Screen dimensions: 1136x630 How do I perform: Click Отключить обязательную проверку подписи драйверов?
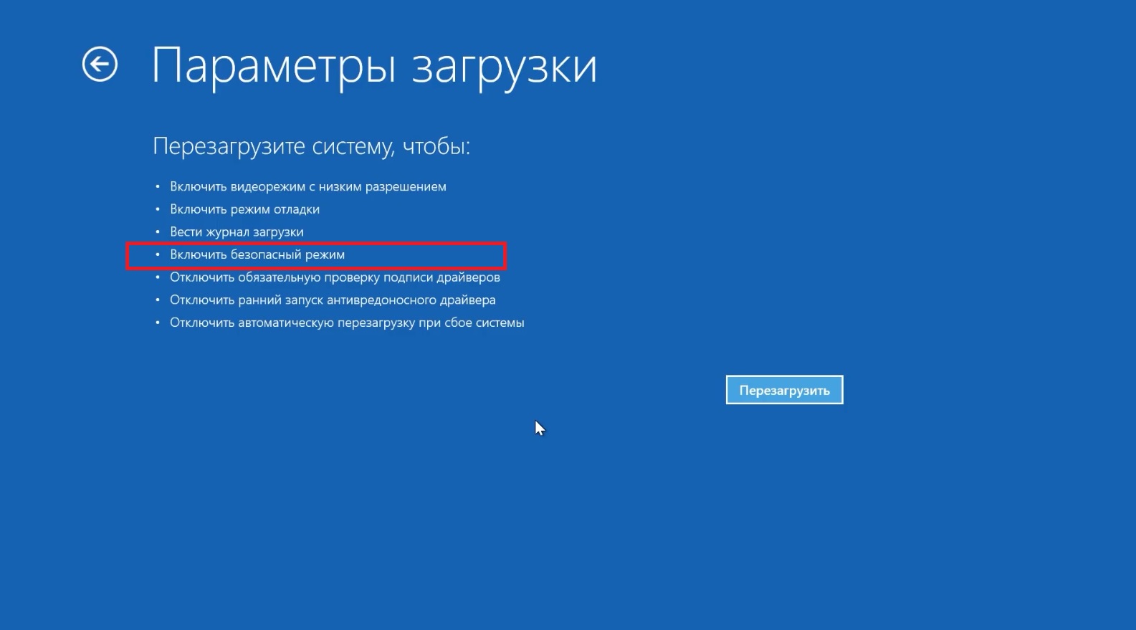[x=335, y=277]
